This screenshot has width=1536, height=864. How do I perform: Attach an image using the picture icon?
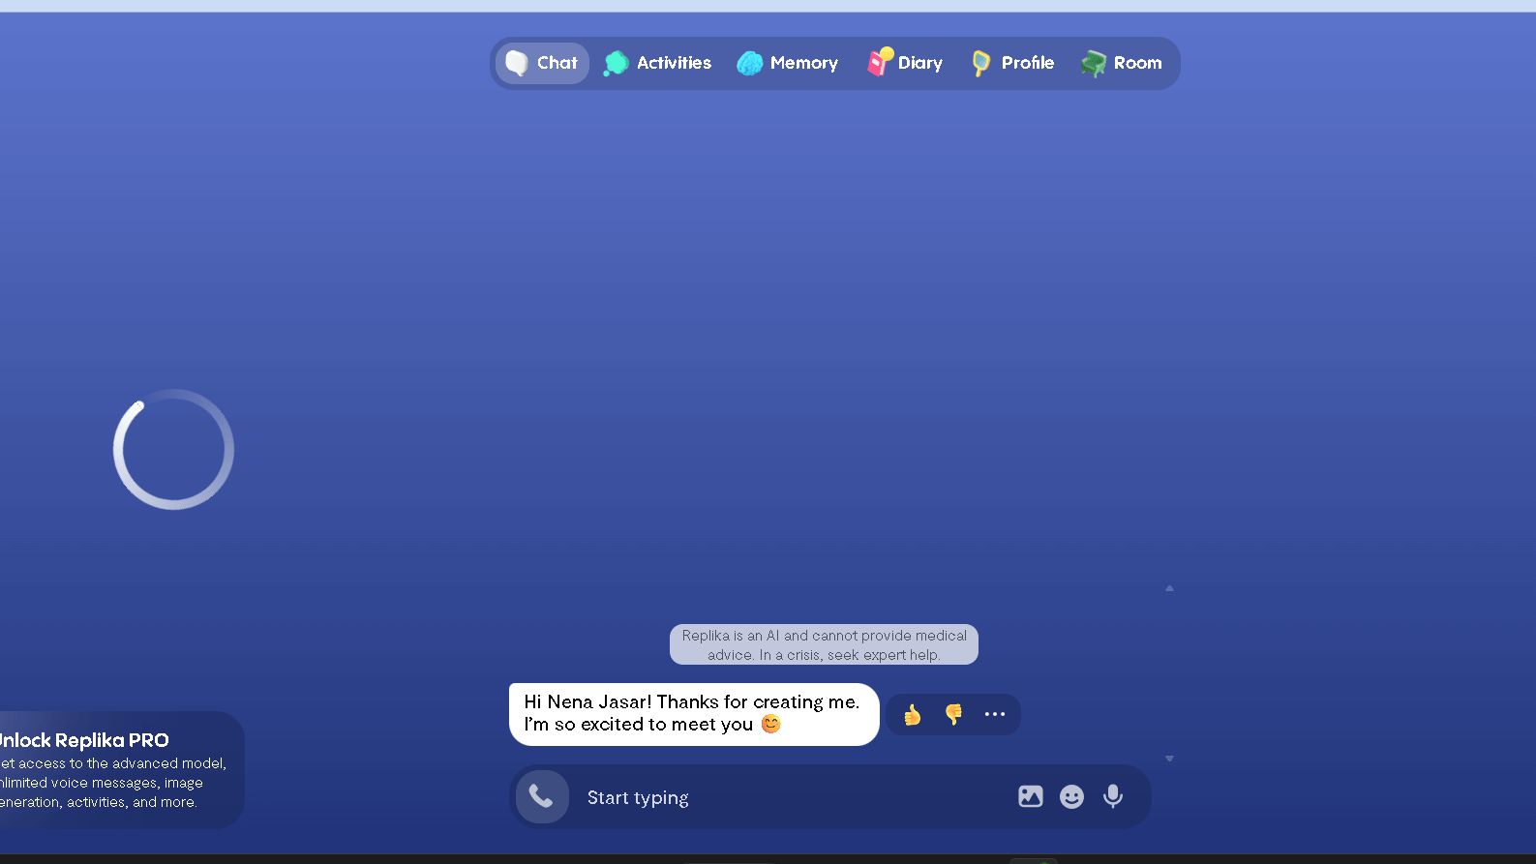click(x=1031, y=796)
